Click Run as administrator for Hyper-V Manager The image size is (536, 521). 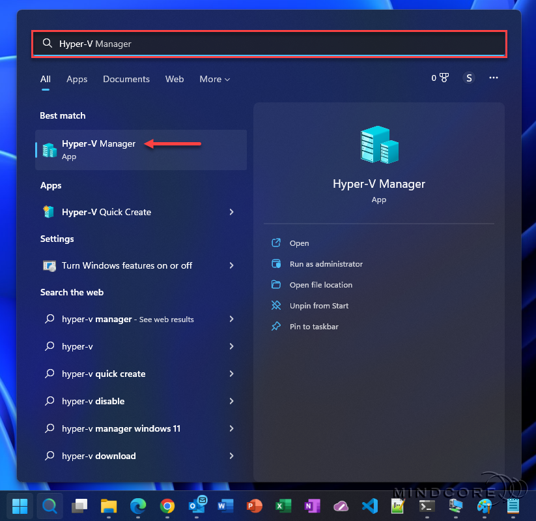click(x=326, y=263)
